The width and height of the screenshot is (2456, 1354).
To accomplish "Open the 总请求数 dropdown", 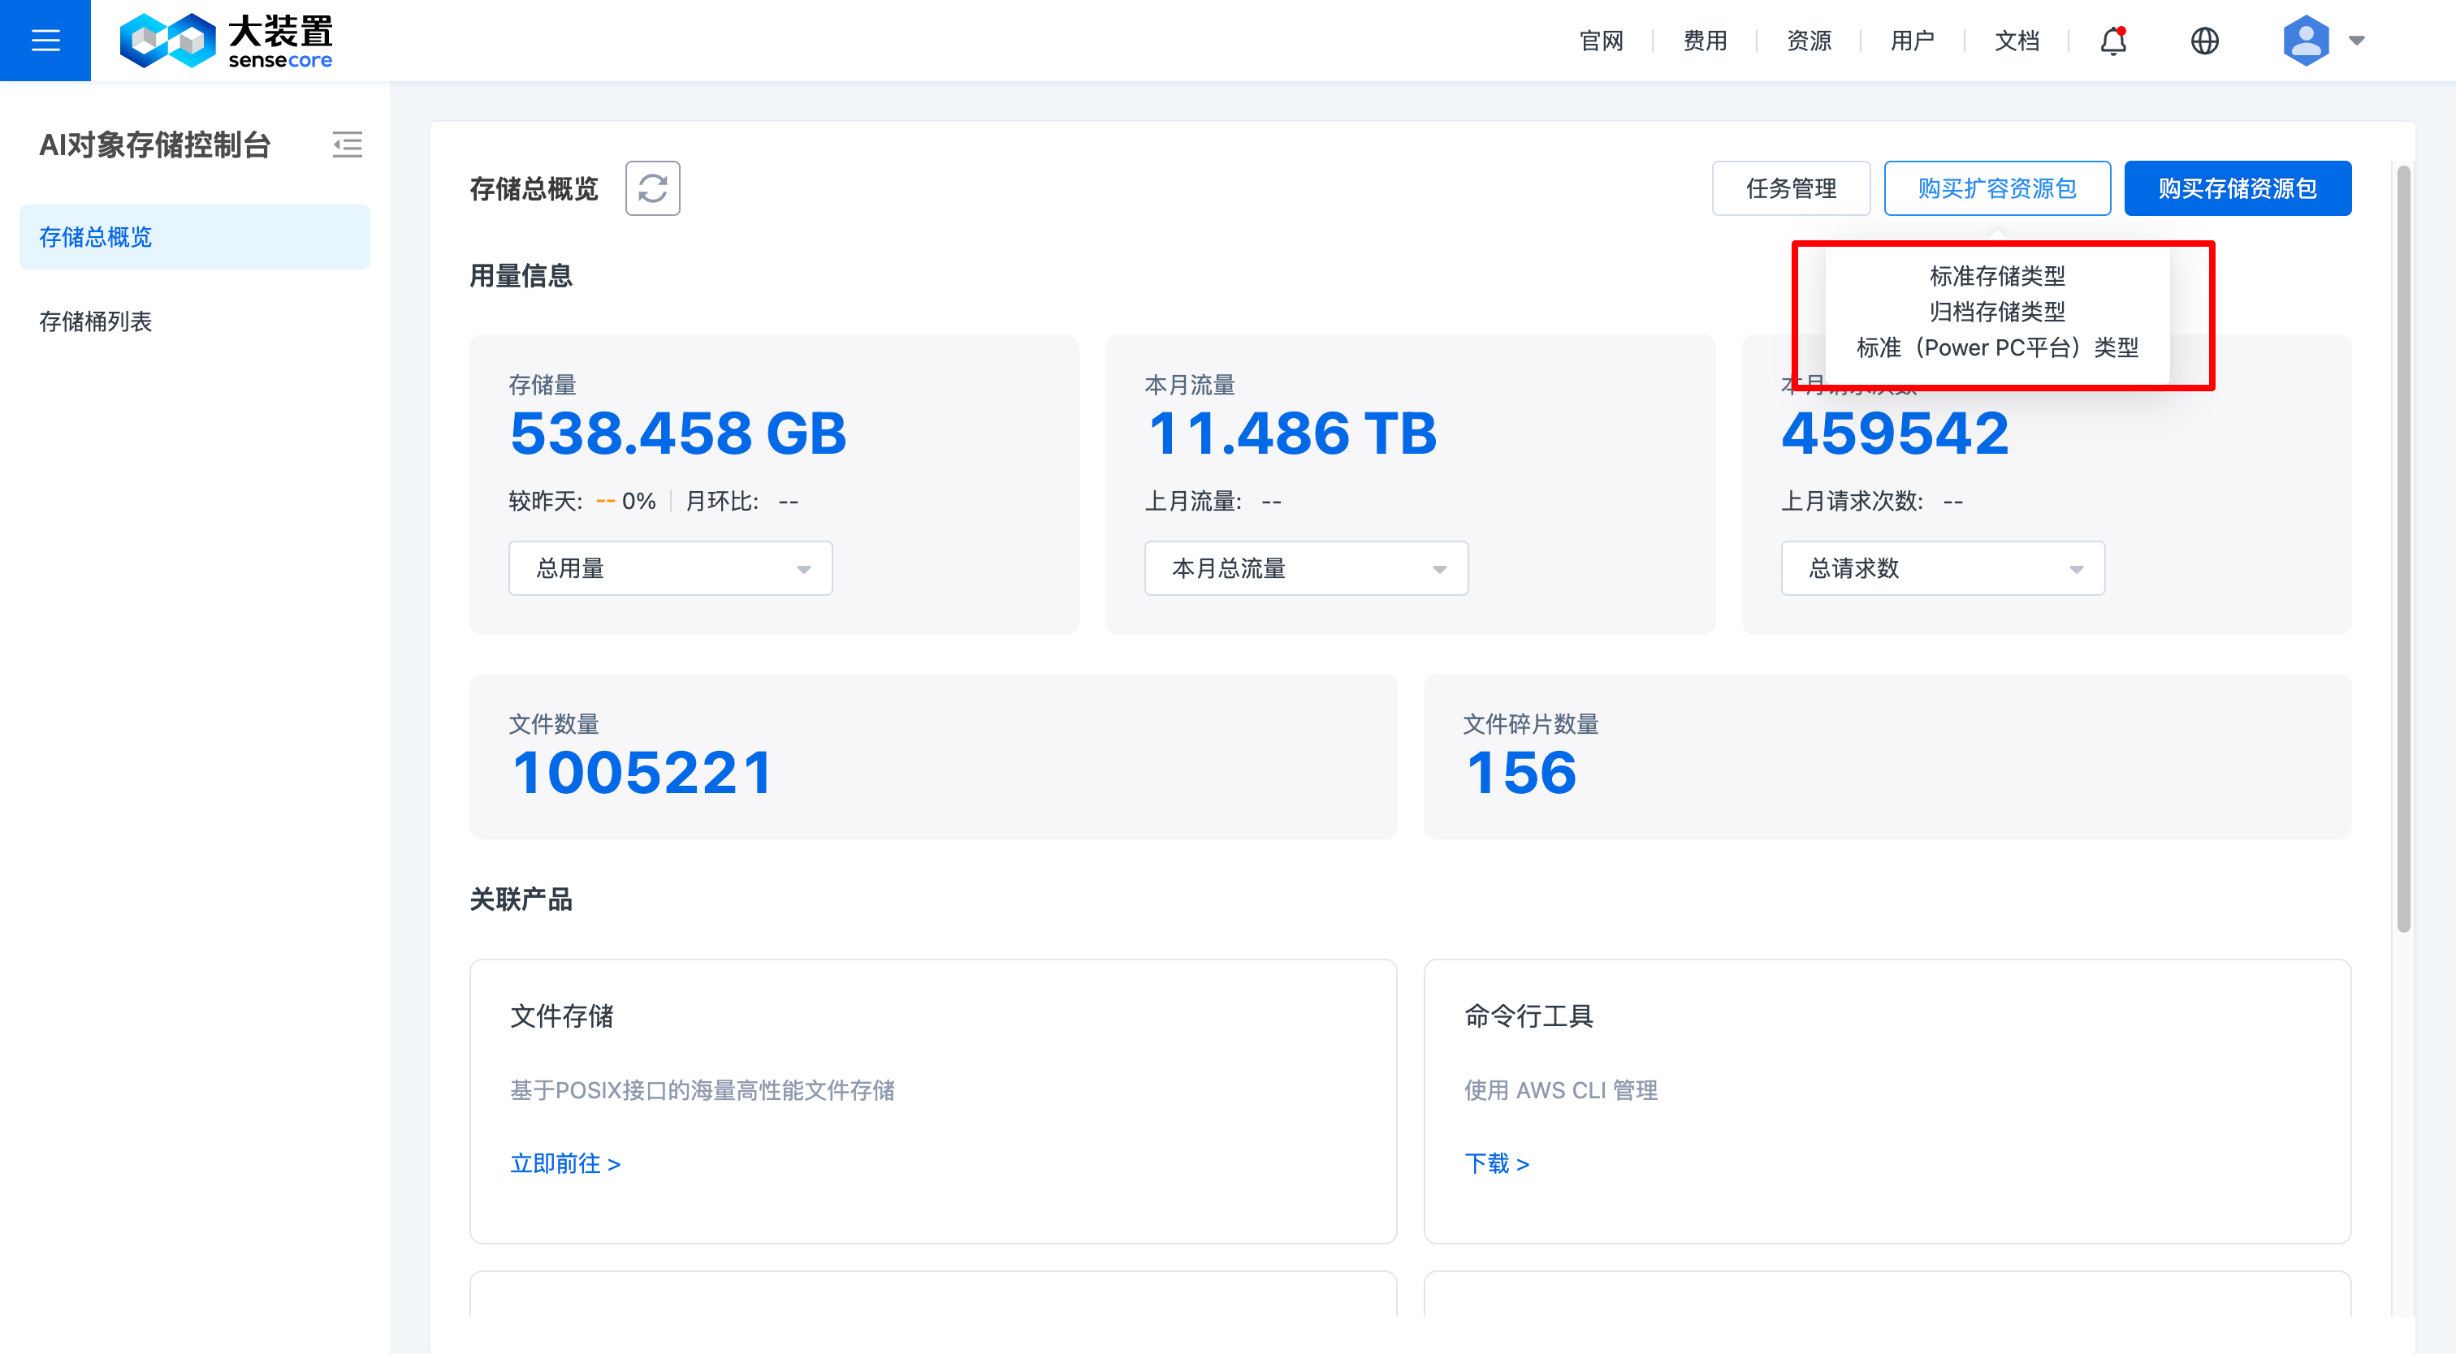I will [1942, 568].
